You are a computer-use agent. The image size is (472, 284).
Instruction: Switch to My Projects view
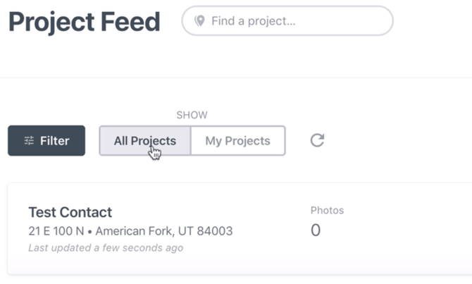(237, 140)
